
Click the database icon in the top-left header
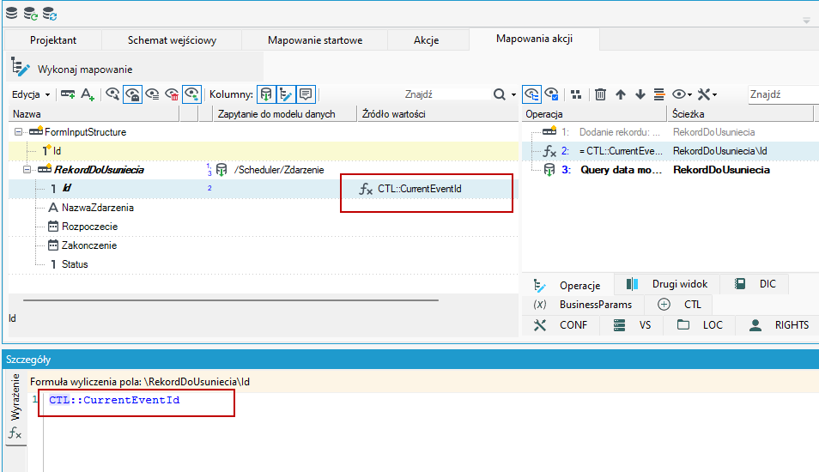(x=11, y=13)
